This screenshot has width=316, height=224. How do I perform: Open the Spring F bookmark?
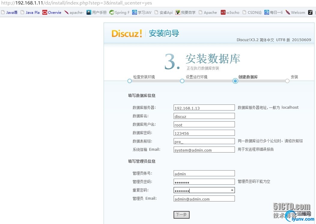point(120,13)
